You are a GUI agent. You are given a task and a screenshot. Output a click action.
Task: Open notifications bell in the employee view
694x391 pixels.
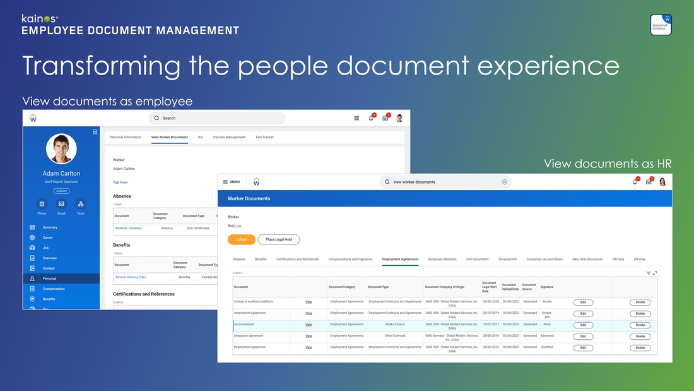tap(371, 117)
